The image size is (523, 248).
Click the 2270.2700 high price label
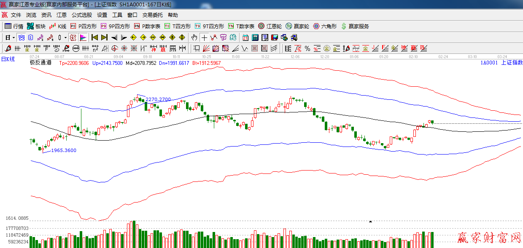pos(158,100)
